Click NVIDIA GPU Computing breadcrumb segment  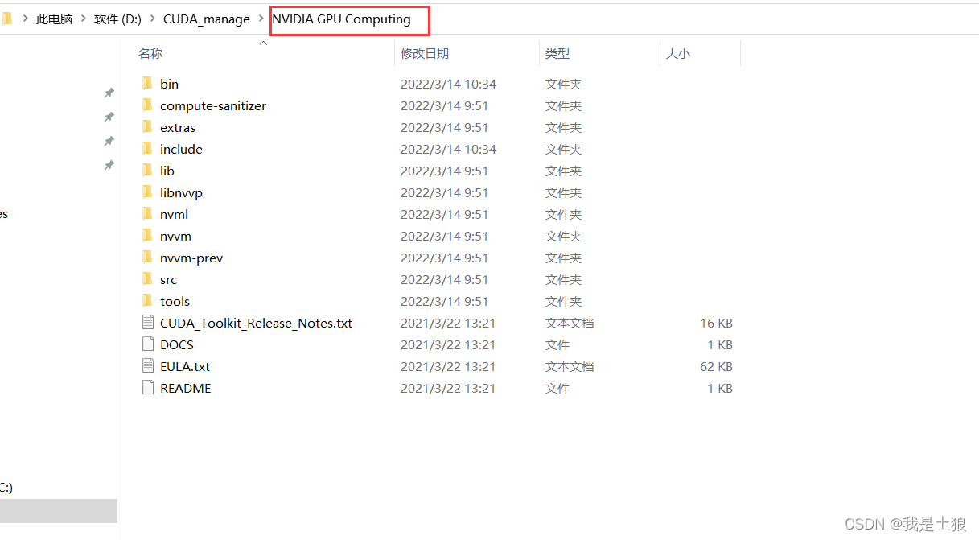[341, 19]
